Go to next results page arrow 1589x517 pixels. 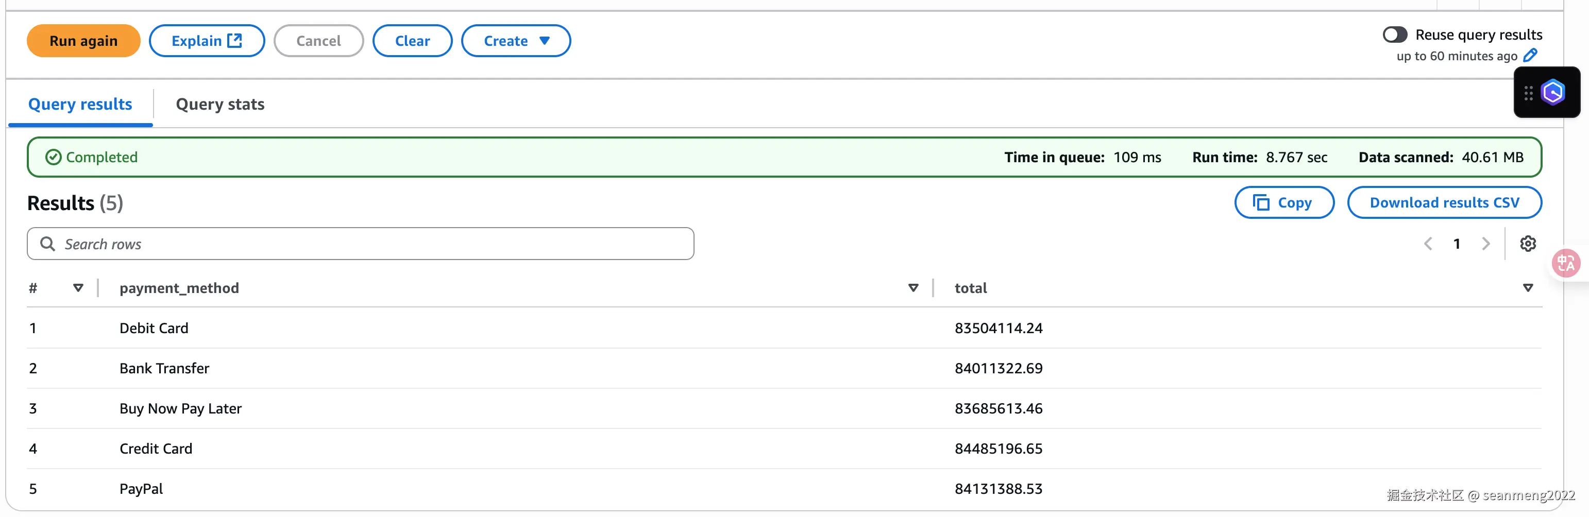click(x=1485, y=244)
